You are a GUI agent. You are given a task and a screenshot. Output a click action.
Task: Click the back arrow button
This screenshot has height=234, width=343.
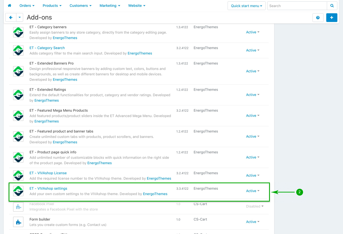point(11,18)
